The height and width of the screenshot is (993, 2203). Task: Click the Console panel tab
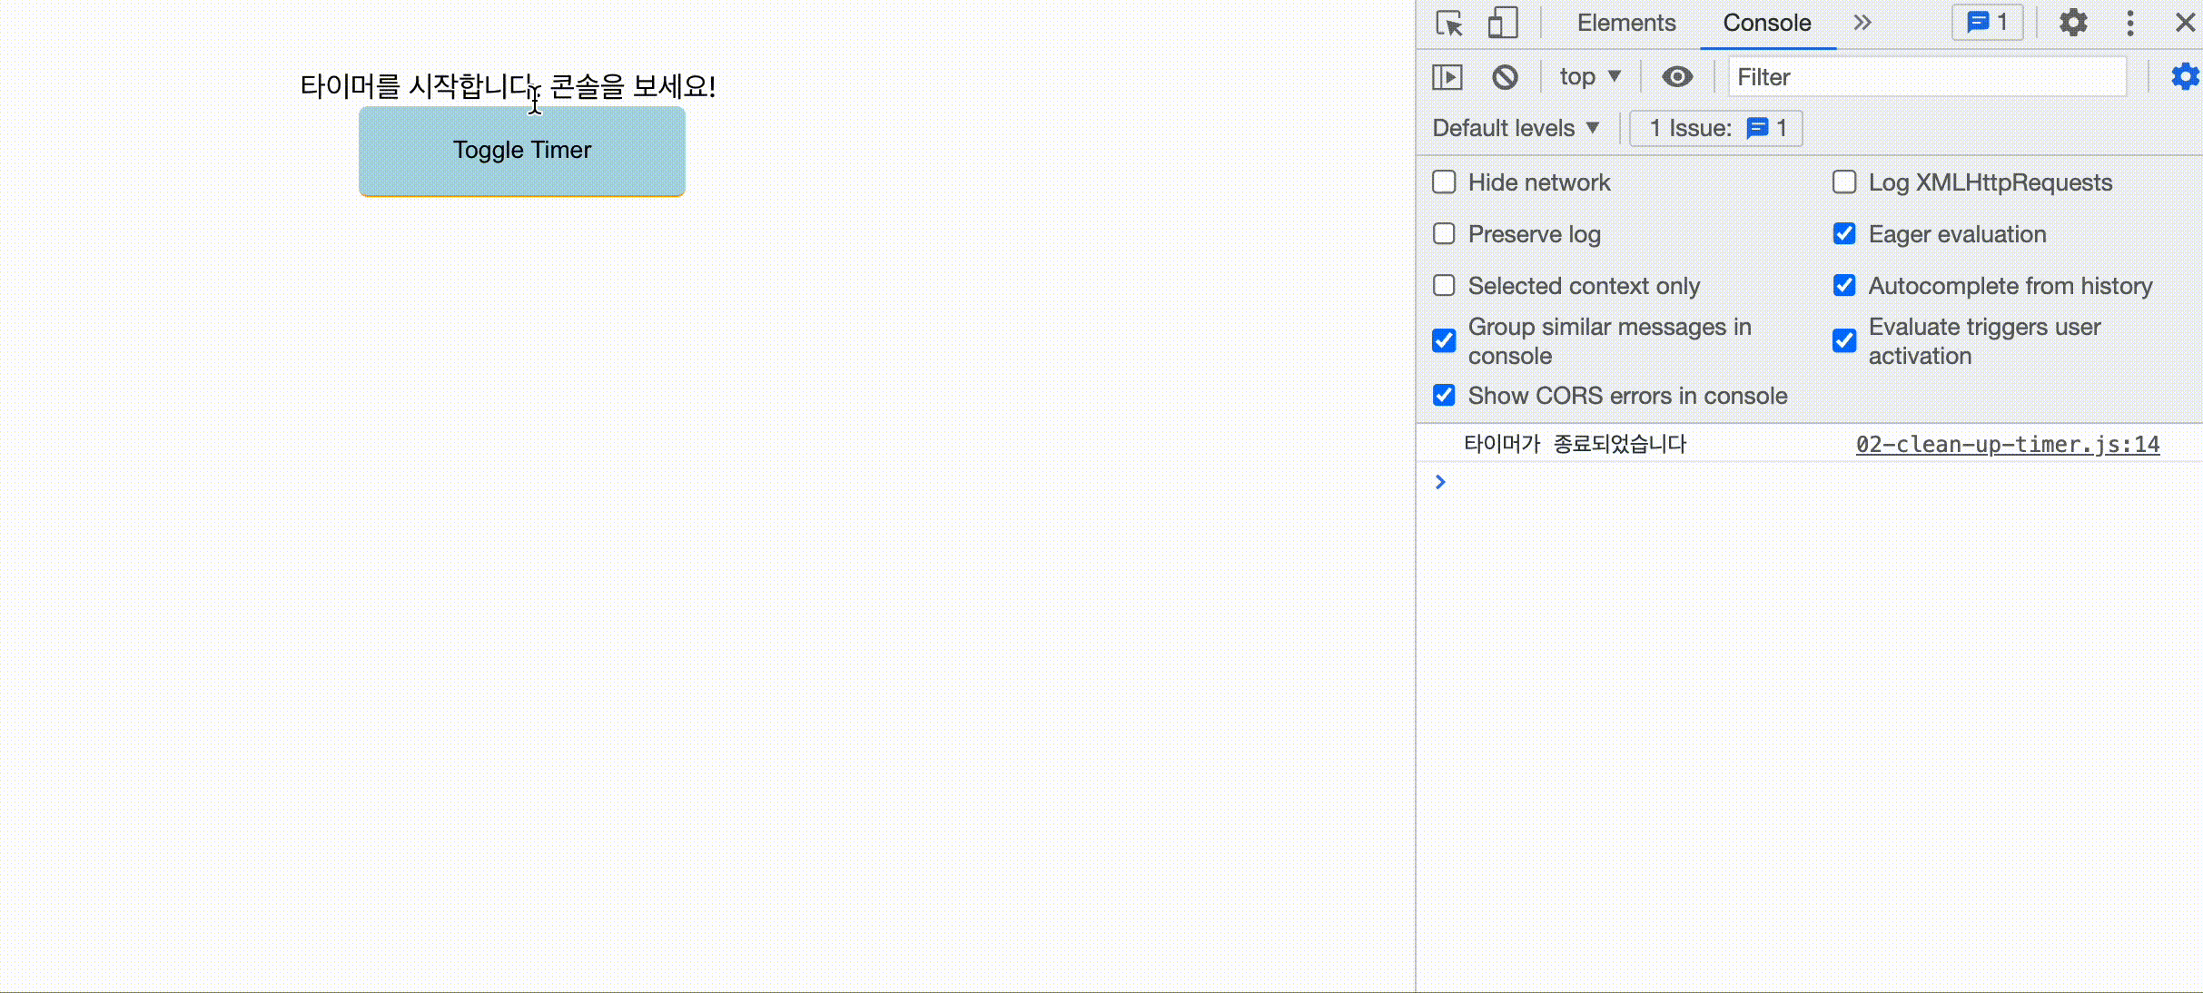tap(1766, 23)
